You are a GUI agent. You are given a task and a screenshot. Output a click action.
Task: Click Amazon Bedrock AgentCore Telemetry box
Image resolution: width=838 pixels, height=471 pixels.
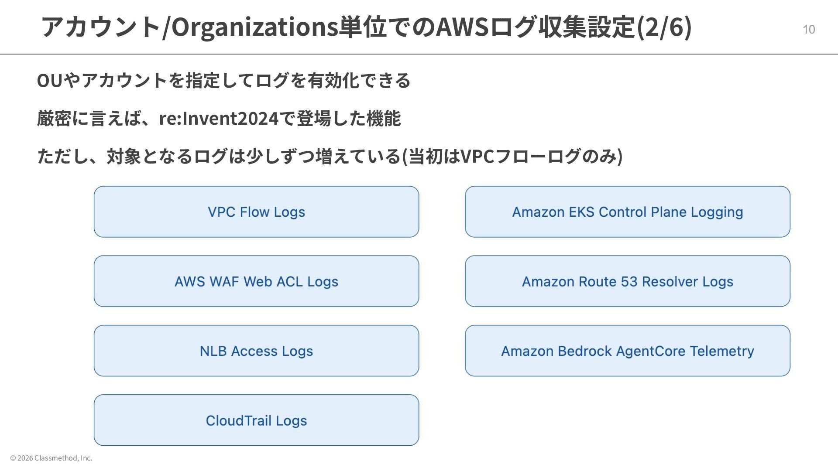pyautogui.click(x=627, y=351)
